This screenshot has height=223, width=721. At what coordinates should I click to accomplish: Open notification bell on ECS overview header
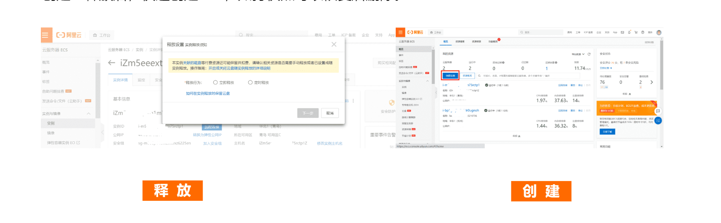(x=629, y=32)
